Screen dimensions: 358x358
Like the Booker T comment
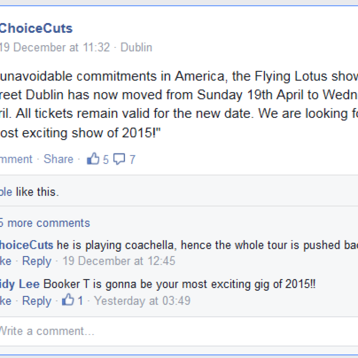click(x=6, y=301)
